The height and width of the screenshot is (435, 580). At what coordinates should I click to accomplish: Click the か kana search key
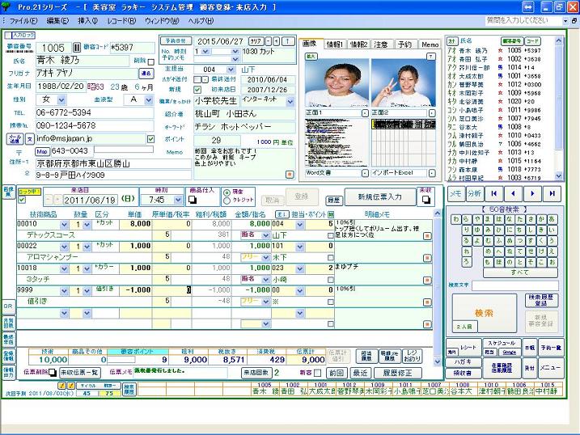(x=541, y=219)
